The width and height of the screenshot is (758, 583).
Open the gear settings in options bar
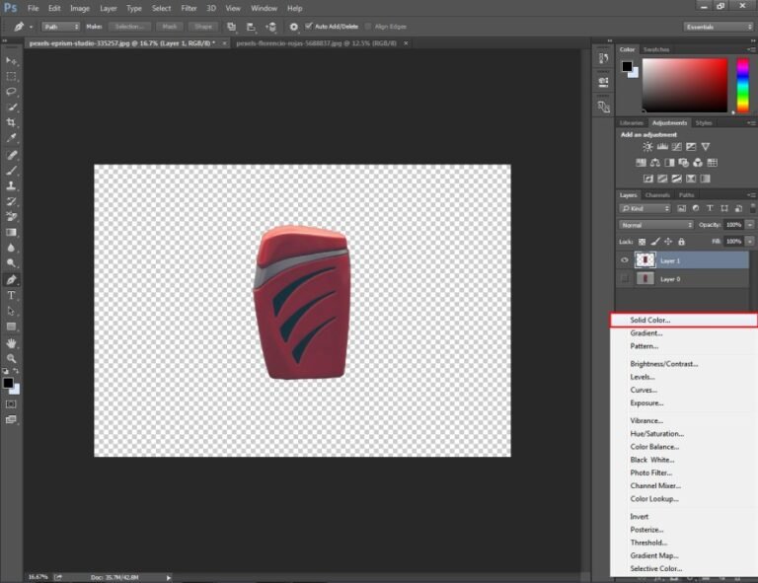pyautogui.click(x=293, y=27)
